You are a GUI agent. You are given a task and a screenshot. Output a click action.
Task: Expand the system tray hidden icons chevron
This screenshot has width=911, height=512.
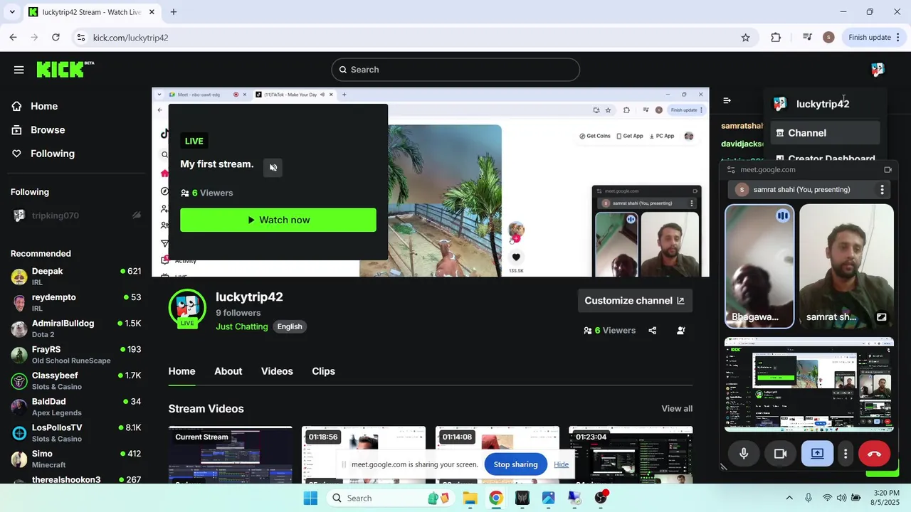(x=789, y=498)
